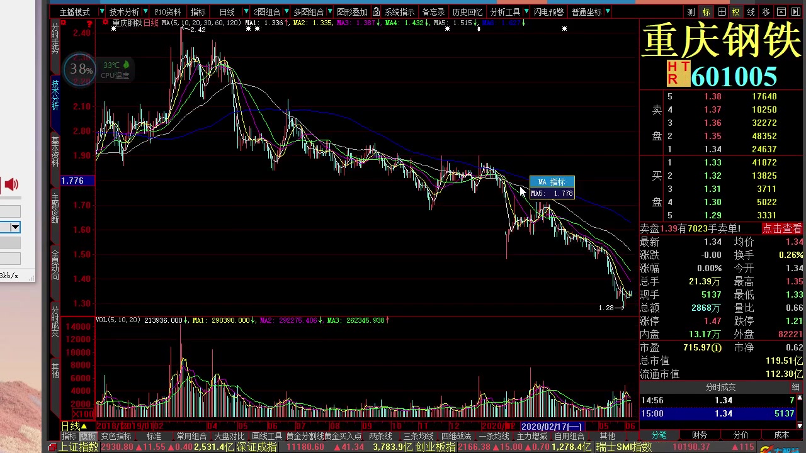This screenshot has height=453, width=806.
Task: Switch to the 成本 tab
Action: [781, 435]
